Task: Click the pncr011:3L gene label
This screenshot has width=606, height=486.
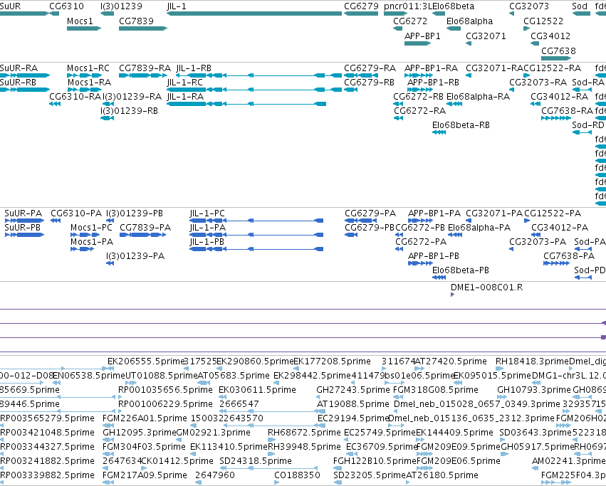Action: click(408, 6)
